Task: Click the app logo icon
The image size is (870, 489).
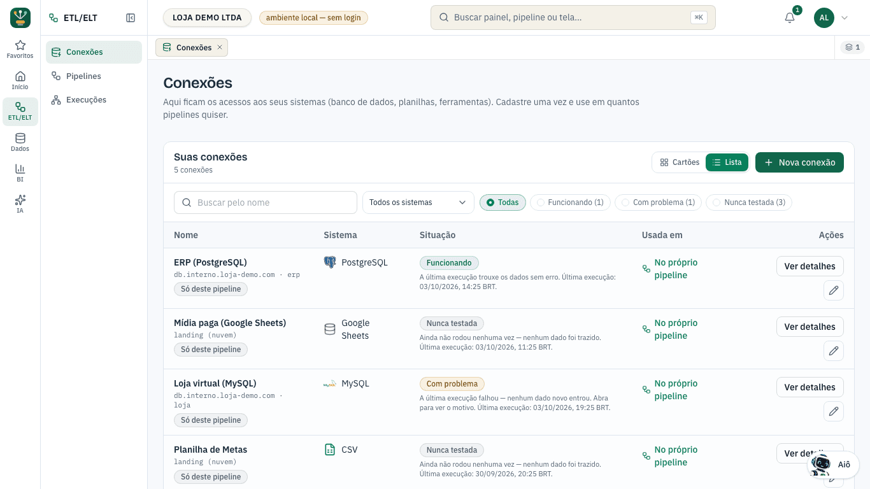Action: (20, 18)
